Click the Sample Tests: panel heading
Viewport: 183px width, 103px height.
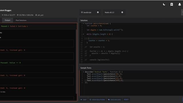coord(86,68)
